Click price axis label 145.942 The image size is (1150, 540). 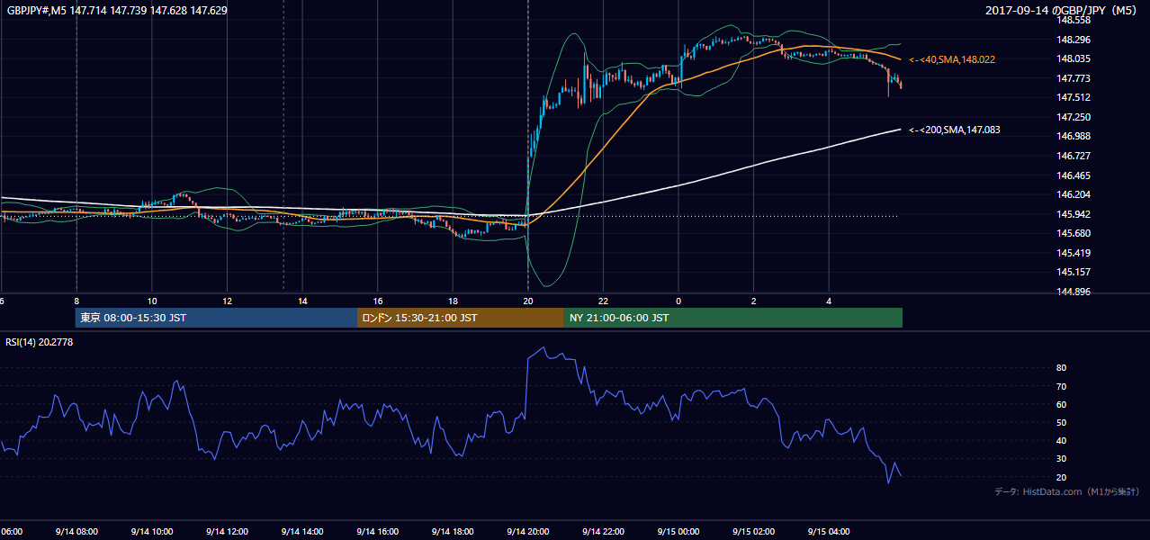[x=1073, y=214]
